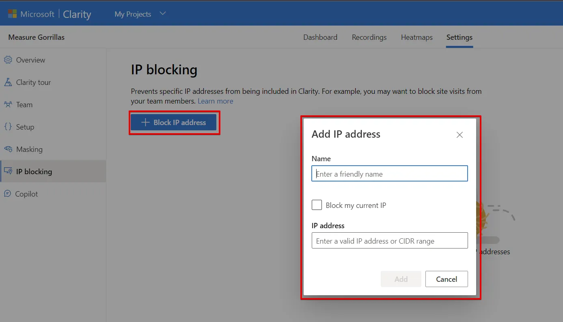This screenshot has height=322, width=563.
Task: Click the Overview gear icon in sidebar
Action: pyautogui.click(x=8, y=60)
